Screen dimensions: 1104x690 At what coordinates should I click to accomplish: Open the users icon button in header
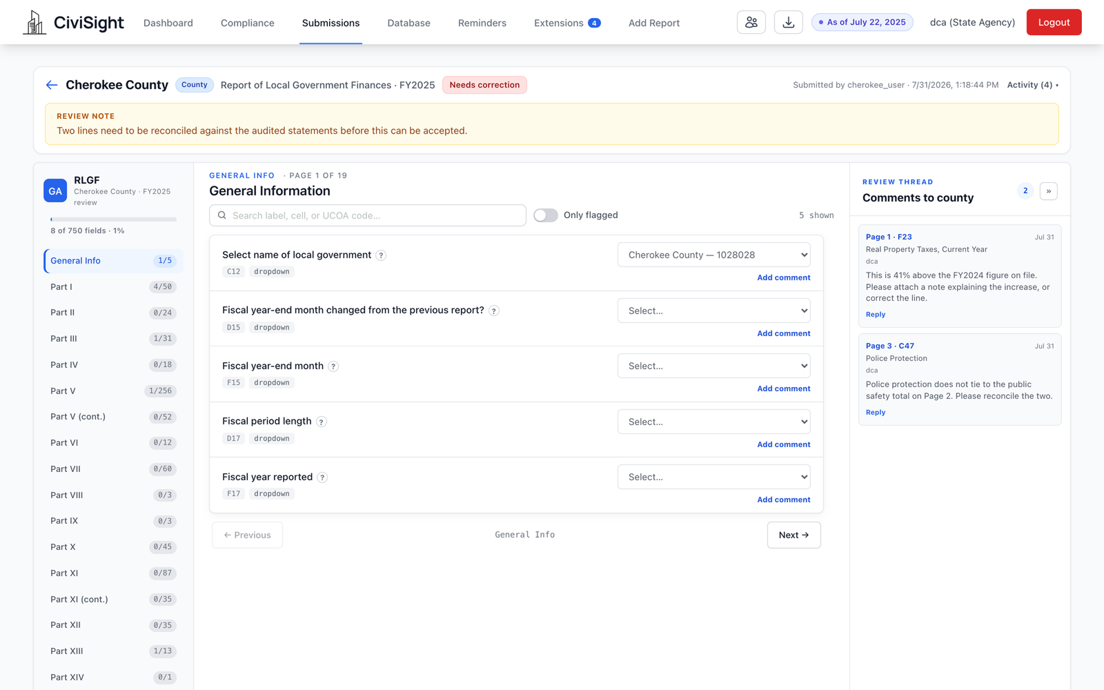click(751, 22)
